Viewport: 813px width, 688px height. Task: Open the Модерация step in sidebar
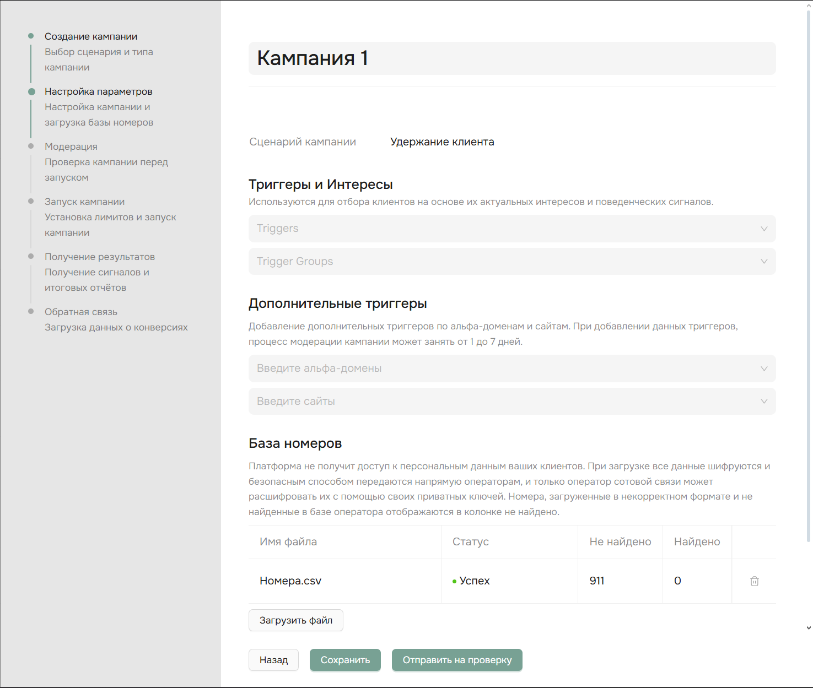(x=71, y=147)
